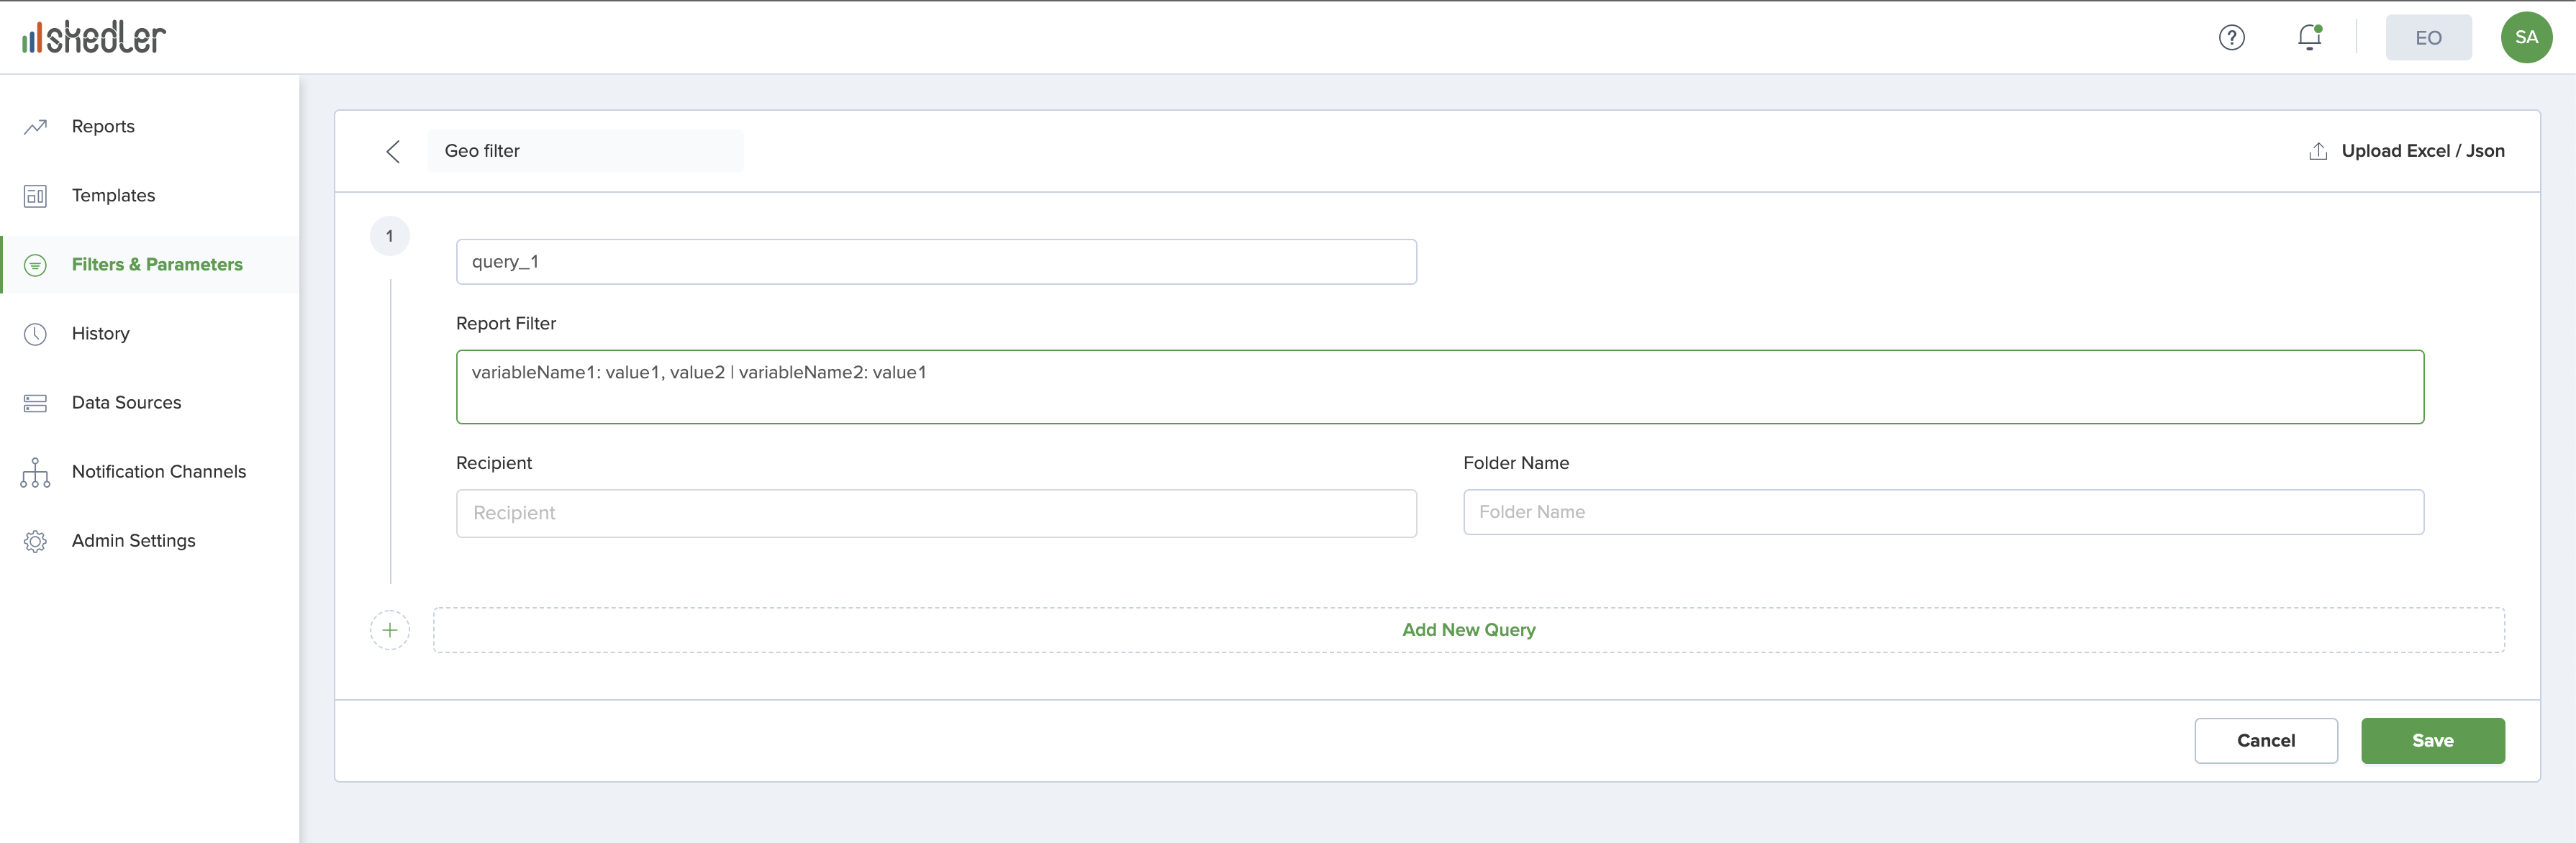The image size is (2576, 843).
Task: Click the Notification Channels network icon
Action: point(35,472)
